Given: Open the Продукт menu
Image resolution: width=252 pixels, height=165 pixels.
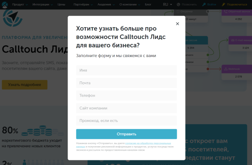Looking at the screenshot, I should click(18, 5).
